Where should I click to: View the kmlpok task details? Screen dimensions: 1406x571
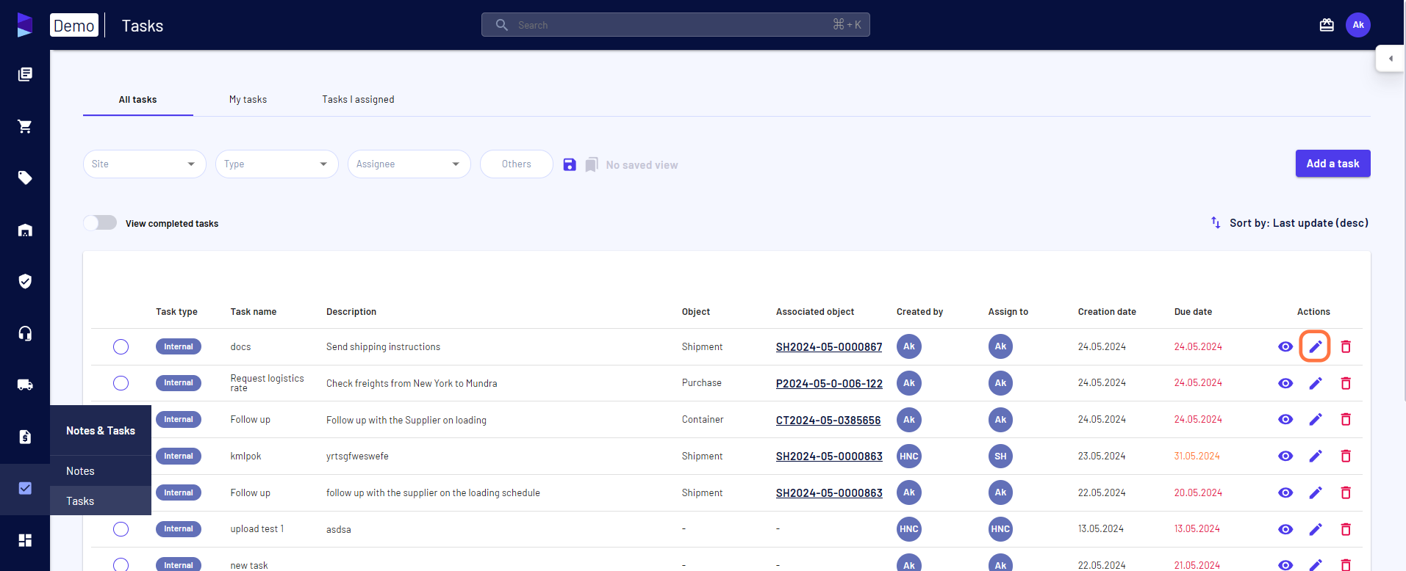tap(1285, 456)
